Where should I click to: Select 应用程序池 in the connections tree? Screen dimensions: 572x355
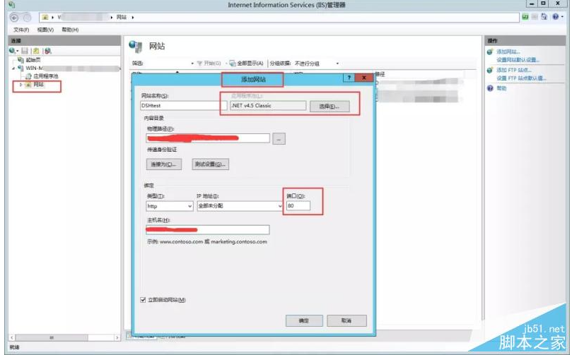point(45,76)
